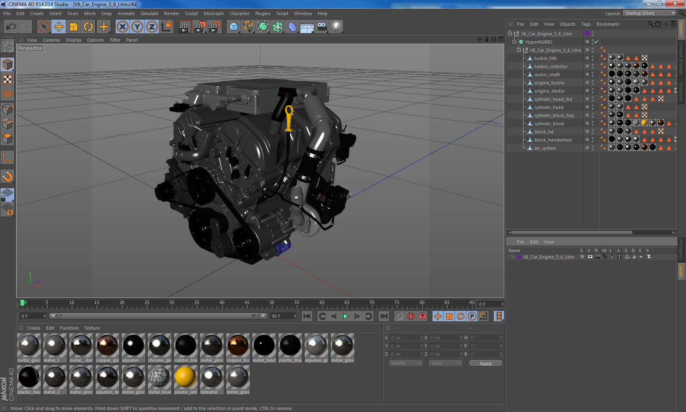
Task: Go to end of animation
Action: point(384,316)
